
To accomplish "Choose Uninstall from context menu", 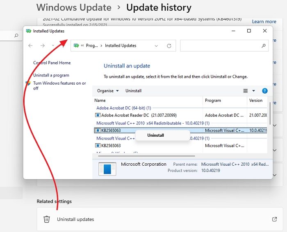I will point(155,135).
